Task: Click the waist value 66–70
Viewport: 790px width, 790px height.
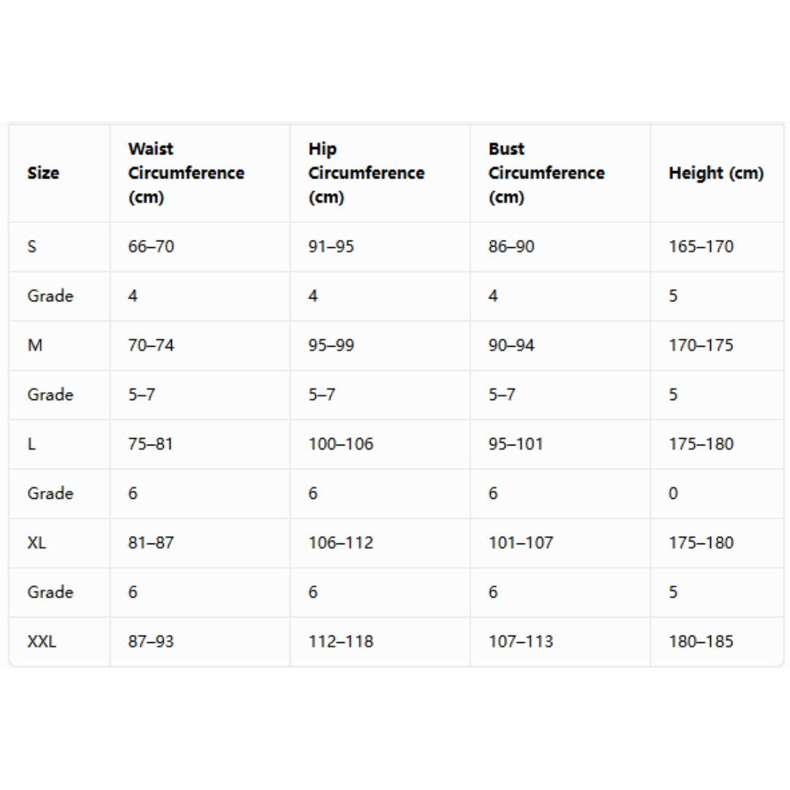Action: click(x=151, y=247)
